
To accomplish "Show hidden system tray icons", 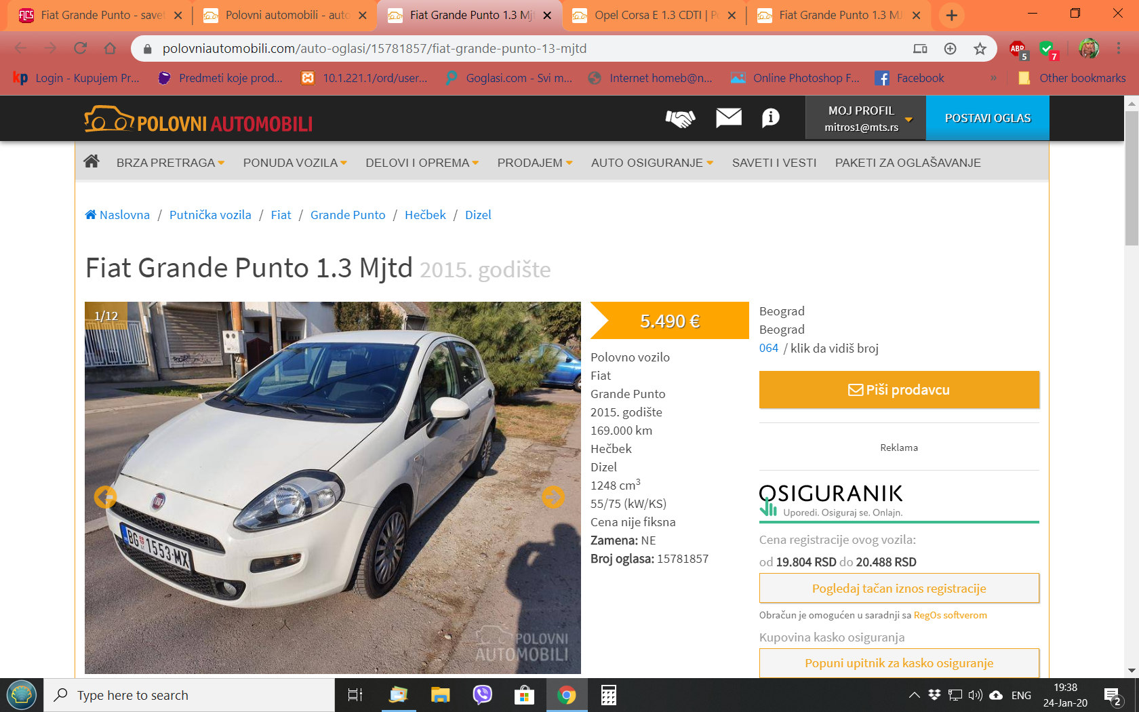I will coord(914,695).
